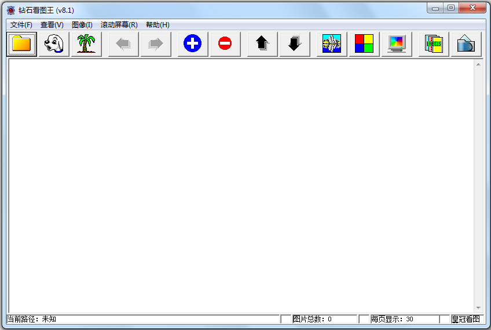Open the 帮助(H) menu

pyautogui.click(x=157, y=25)
